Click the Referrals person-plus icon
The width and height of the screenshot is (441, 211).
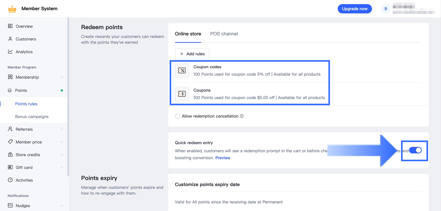[x=10, y=129]
